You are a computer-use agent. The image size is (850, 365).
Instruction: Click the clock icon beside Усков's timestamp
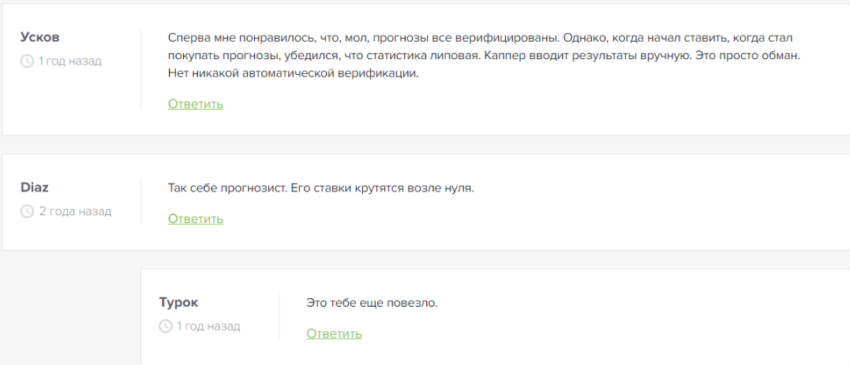28,61
